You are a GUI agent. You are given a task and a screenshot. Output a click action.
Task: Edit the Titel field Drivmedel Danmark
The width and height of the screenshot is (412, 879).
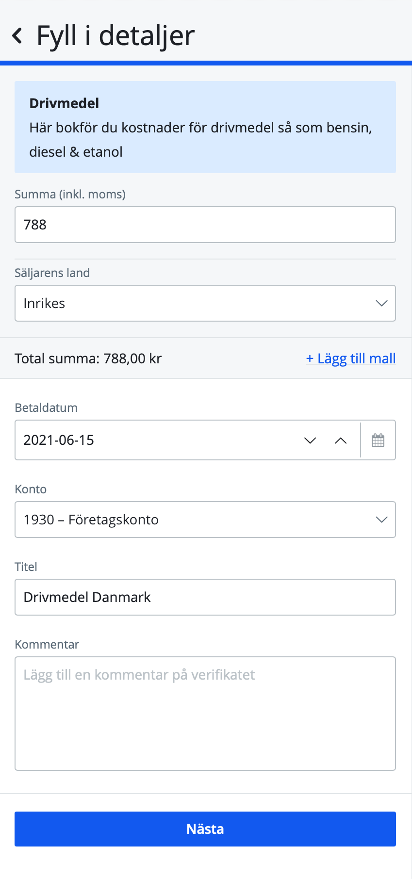205,597
